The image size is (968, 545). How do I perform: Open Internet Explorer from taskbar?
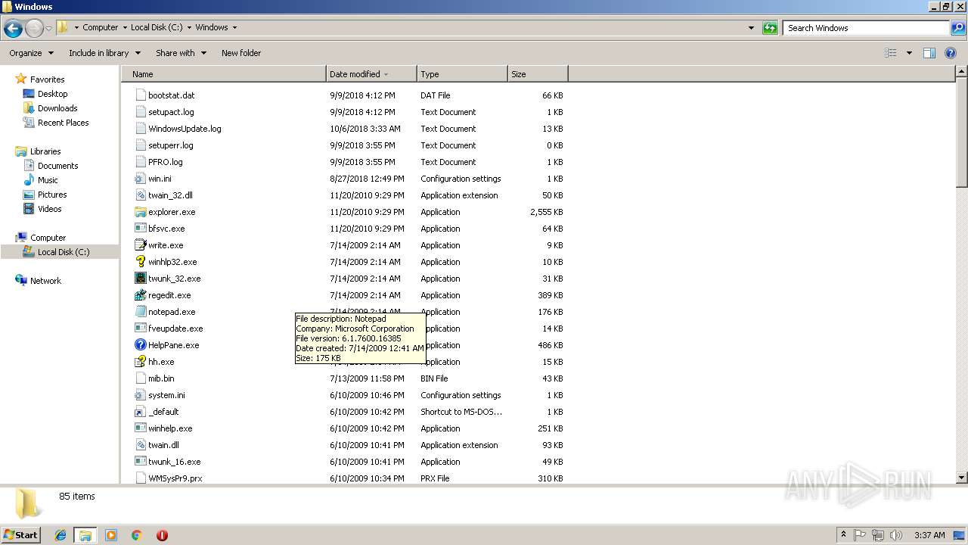click(x=60, y=535)
